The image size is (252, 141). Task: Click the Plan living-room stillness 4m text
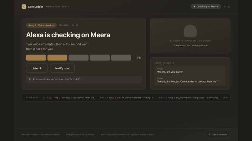click(x=127, y=134)
